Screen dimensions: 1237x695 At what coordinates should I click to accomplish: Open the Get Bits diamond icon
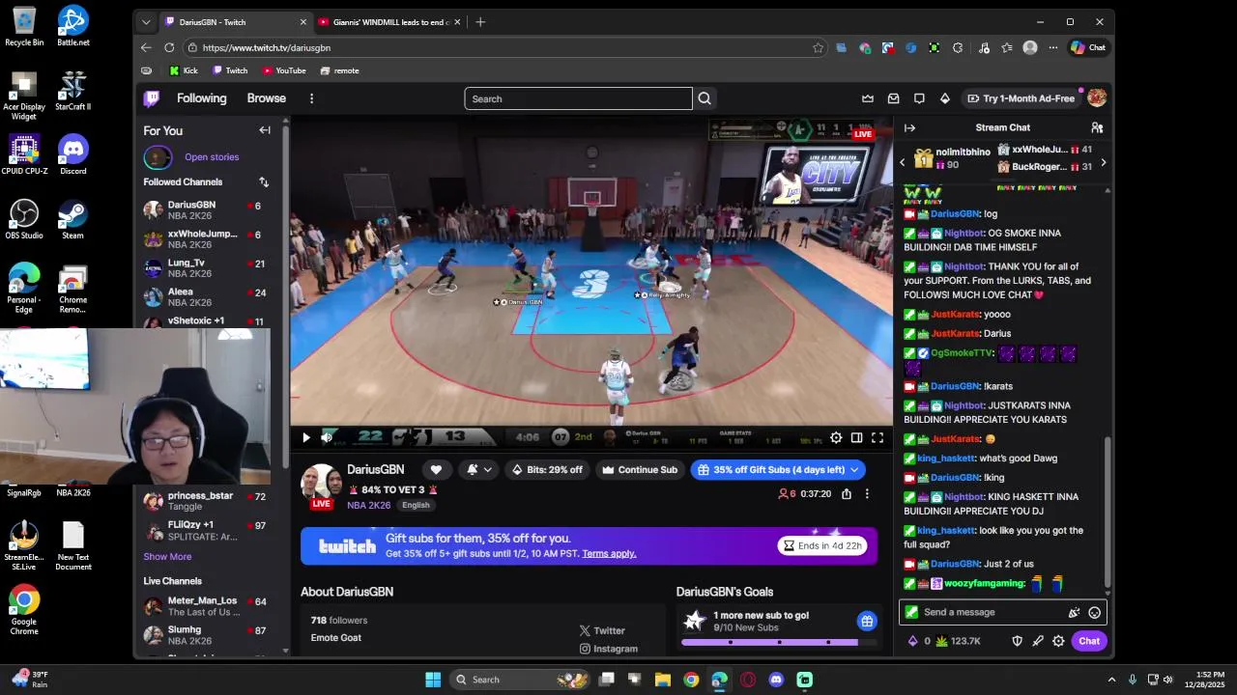945,98
